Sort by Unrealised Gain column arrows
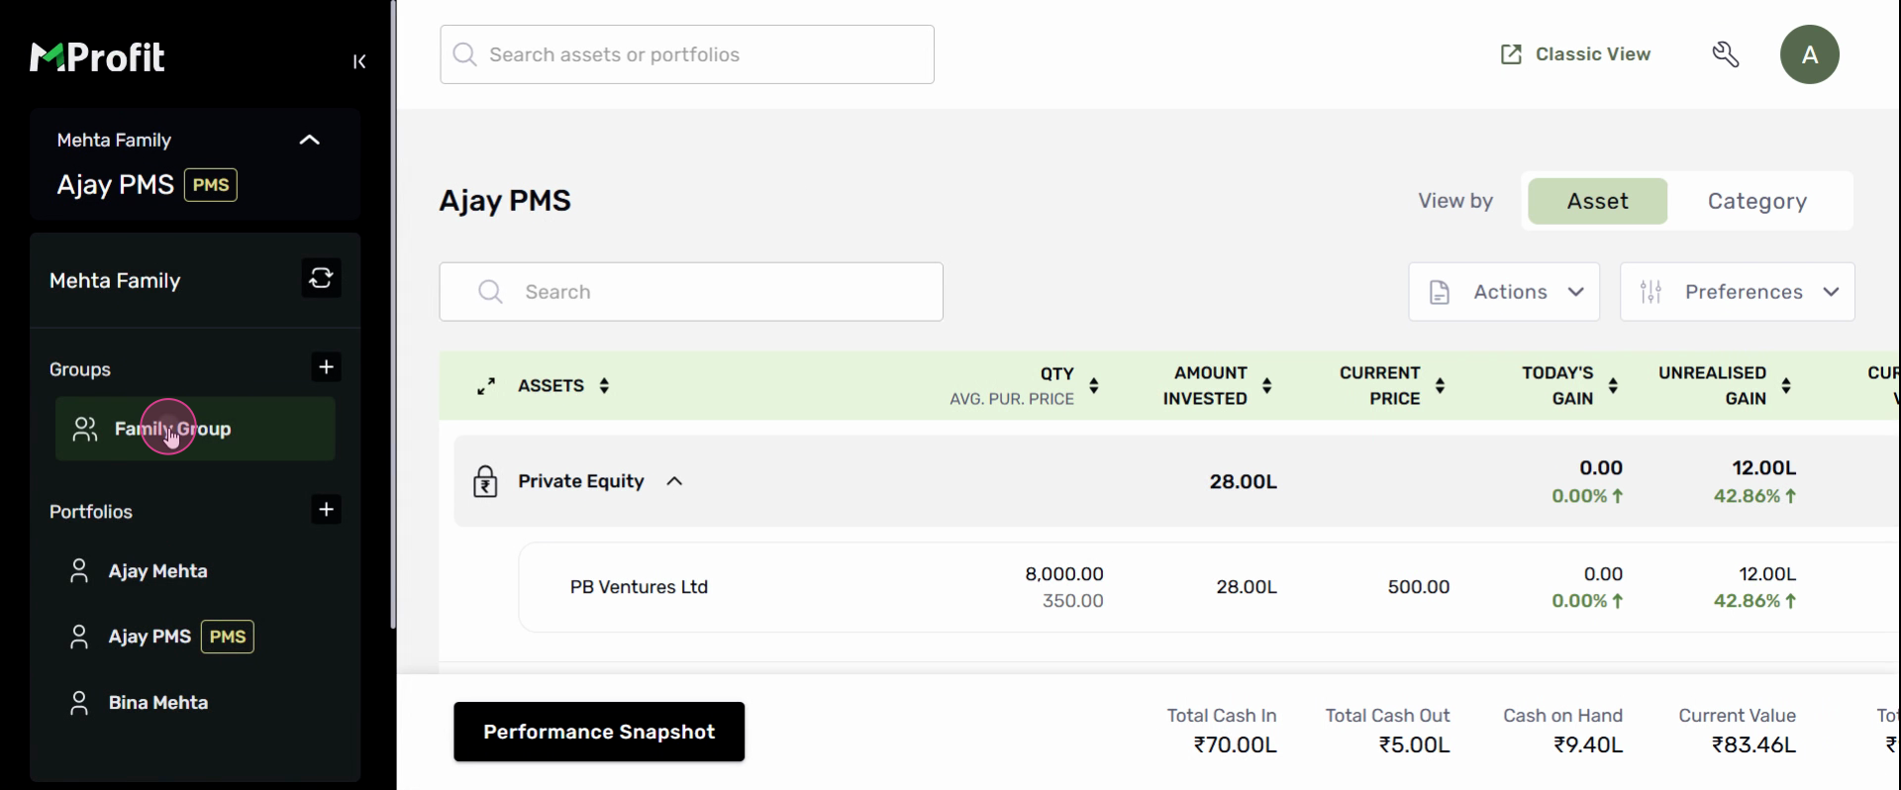Image resolution: width=1901 pixels, height=790 pixels. (x=1786, y=386)
